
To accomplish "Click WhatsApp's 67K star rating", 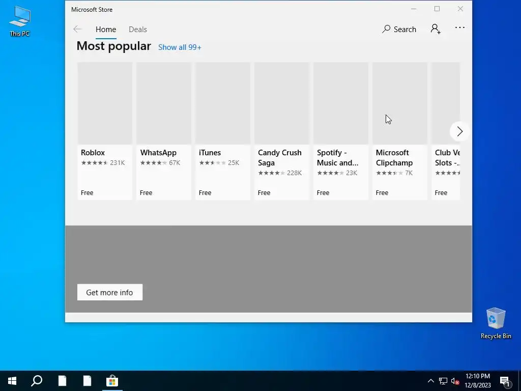I will [x=160, y=162].
